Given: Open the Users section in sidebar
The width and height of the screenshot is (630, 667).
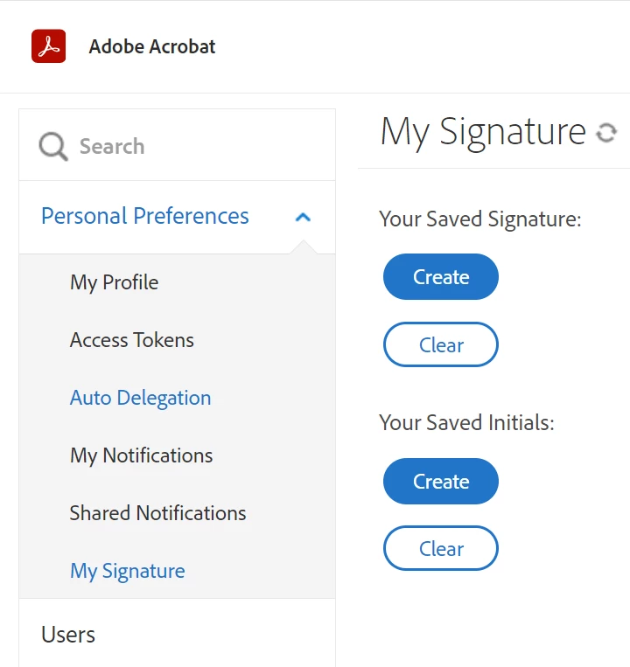Looking at the screenshot, I should [68, 635].
